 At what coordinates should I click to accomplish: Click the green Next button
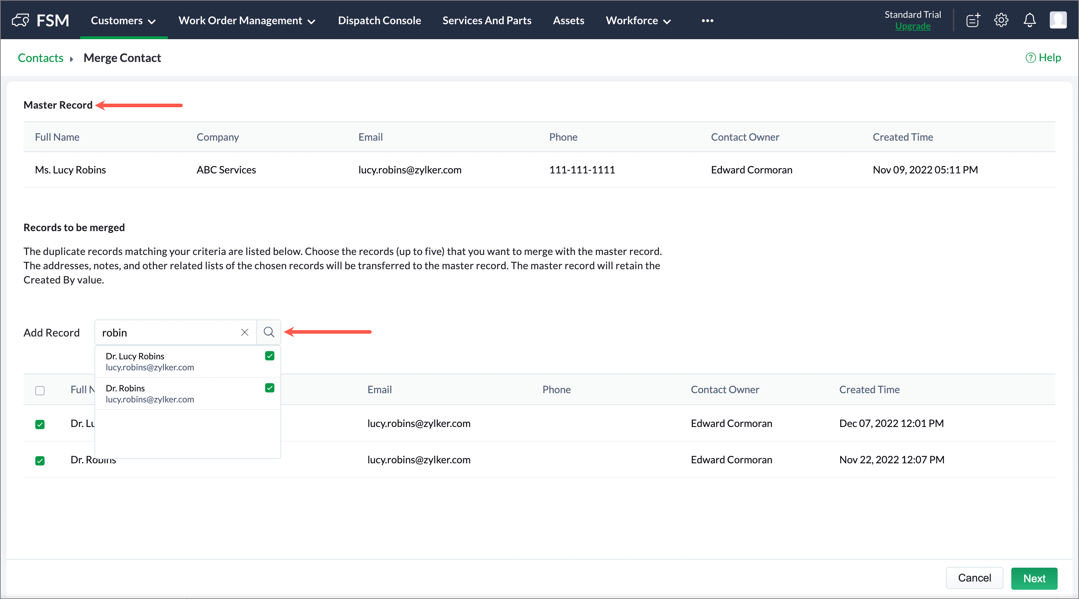pyautogui.click(x=1034, y=578)
